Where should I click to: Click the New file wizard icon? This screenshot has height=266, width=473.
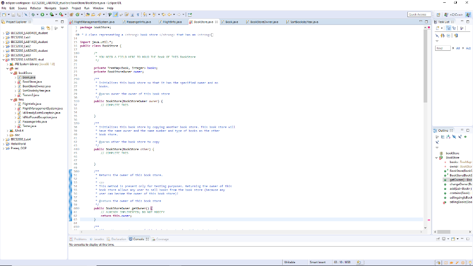click(x=4, y=14)
